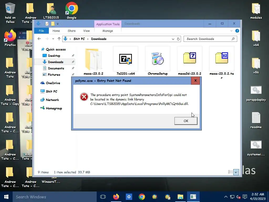This screenshot has height=202, width=269.
Task: Open Firefox desktop shortcut
Action: click(10, 38)
